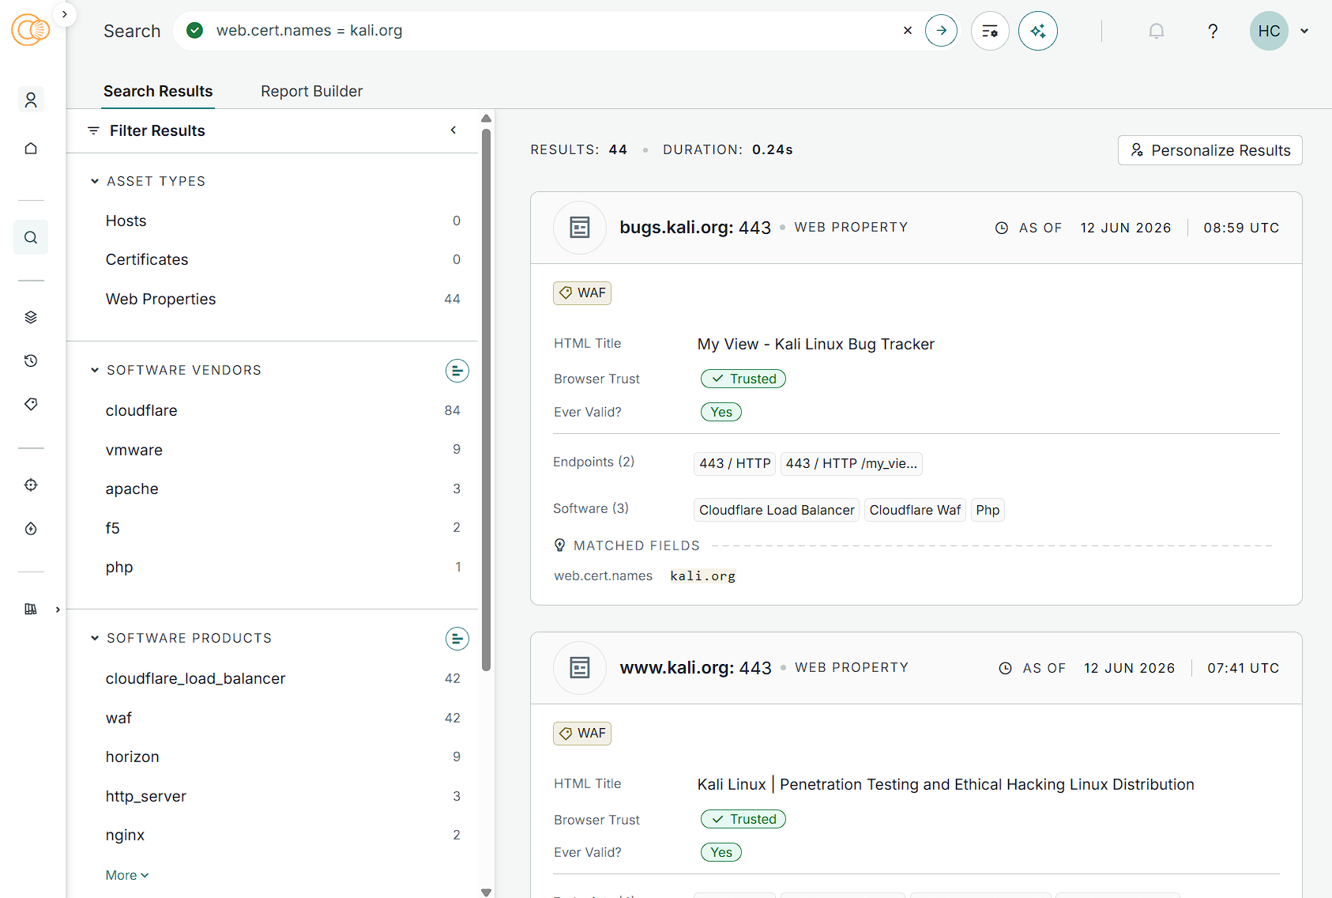The height and width of the screenshot is (898, 1332).
Task: Open the history clock icon in sidebar
Action: tap(31, 360)
